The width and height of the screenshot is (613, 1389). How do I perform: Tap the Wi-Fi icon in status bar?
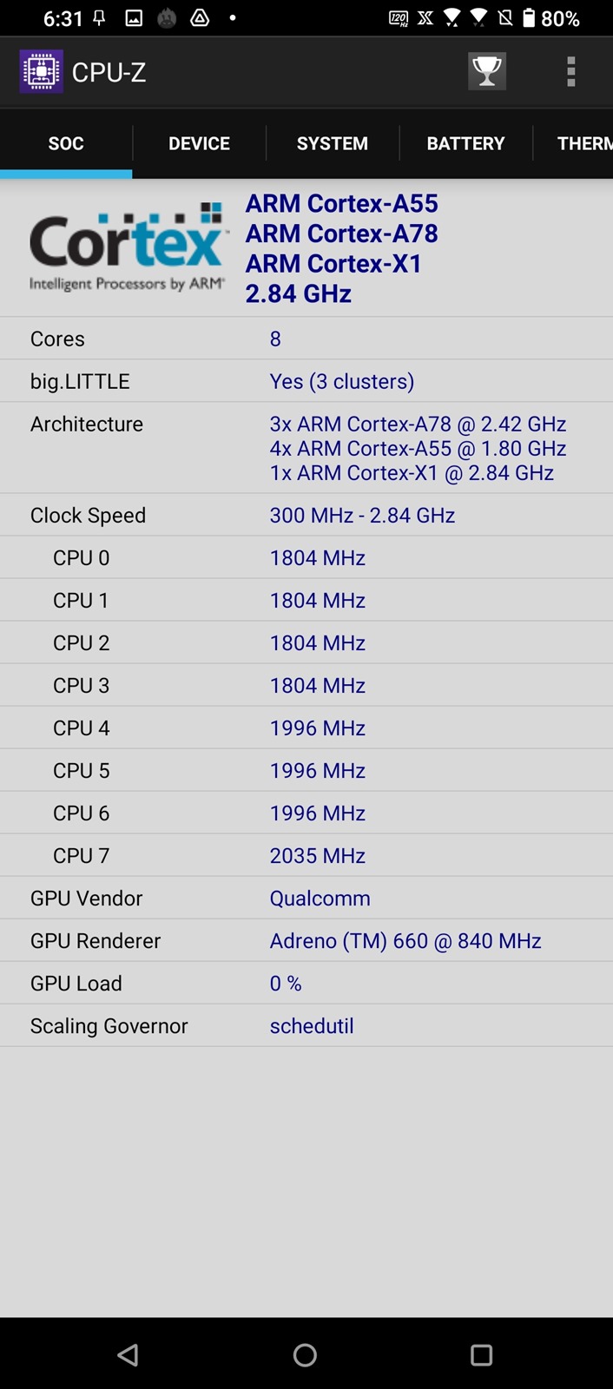pyautogui.click(x=452, y=17)
